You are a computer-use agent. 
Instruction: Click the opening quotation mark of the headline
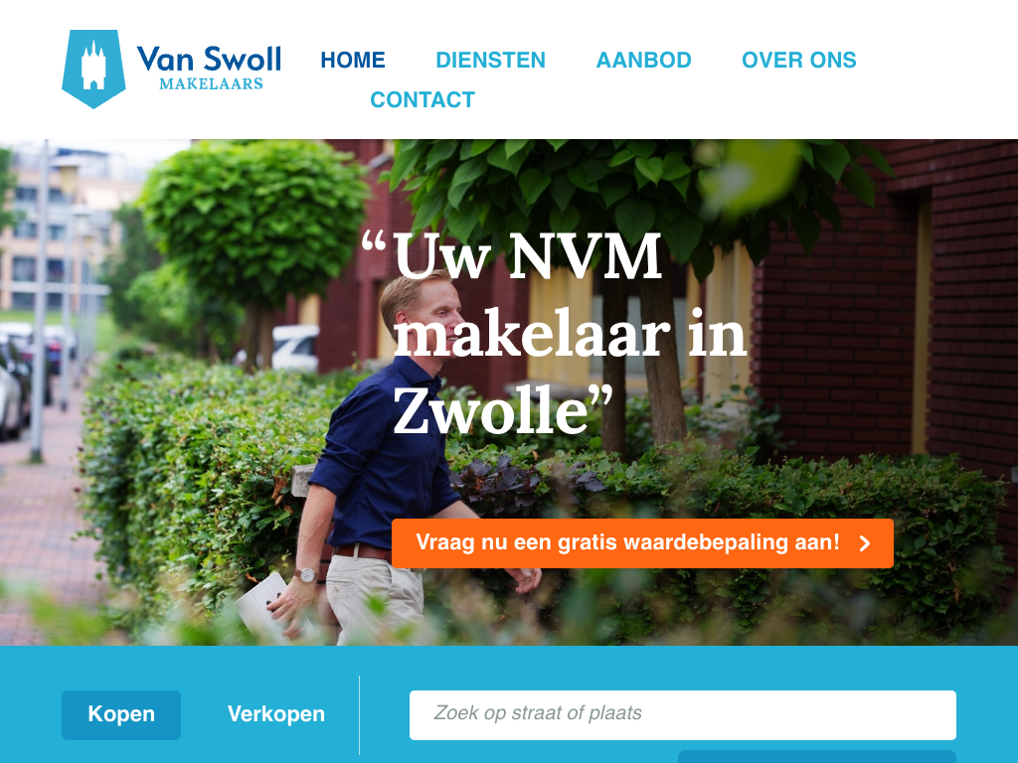(374, 242)
